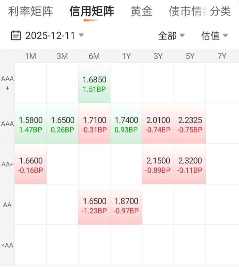The width and height of the screenshot is (239, 267).
Task: Select the AAA 1M cell 1.5800
Action: pyautogui.click(x=31, y=124)
